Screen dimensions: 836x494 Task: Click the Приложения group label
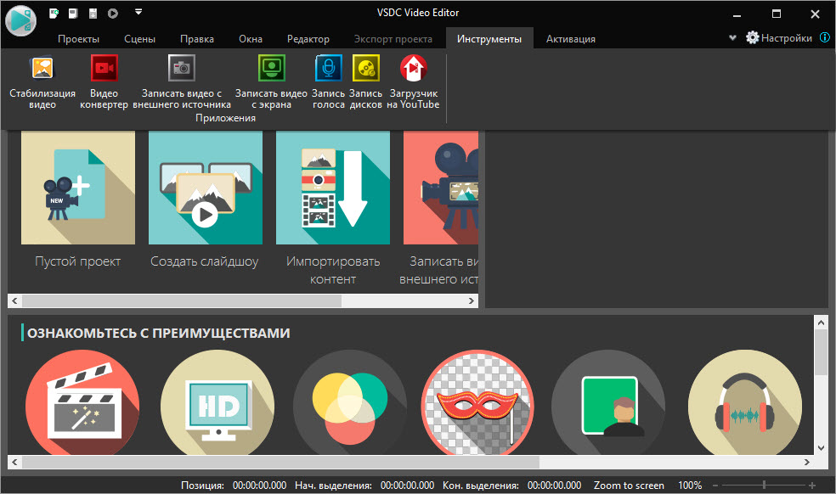[x=225, y=118]
